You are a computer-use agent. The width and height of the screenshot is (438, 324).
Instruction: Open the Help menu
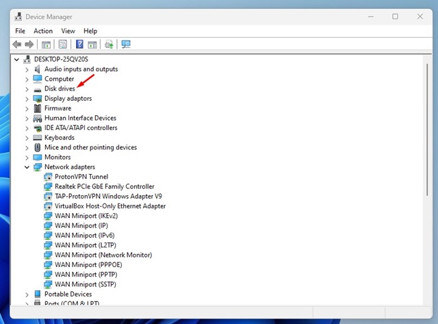tap(90, 31)
